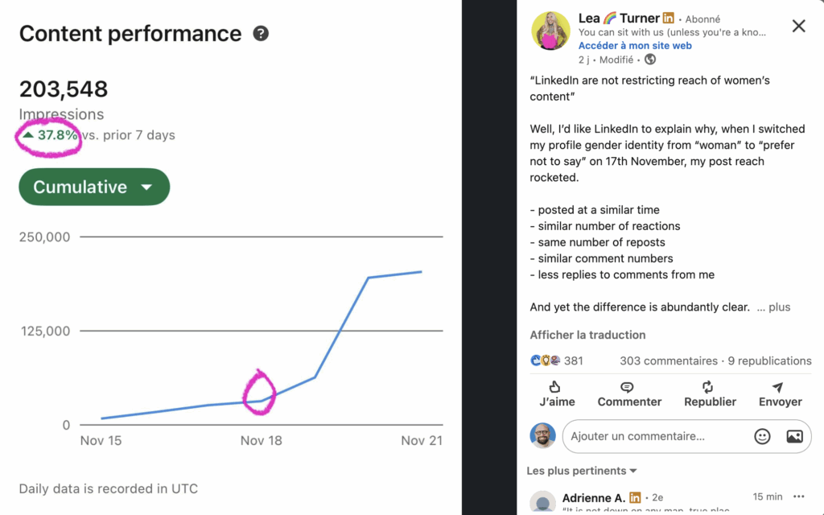Send the post via Envoyer icon
The height and width of the screenshot is (515, 824).
780,387
